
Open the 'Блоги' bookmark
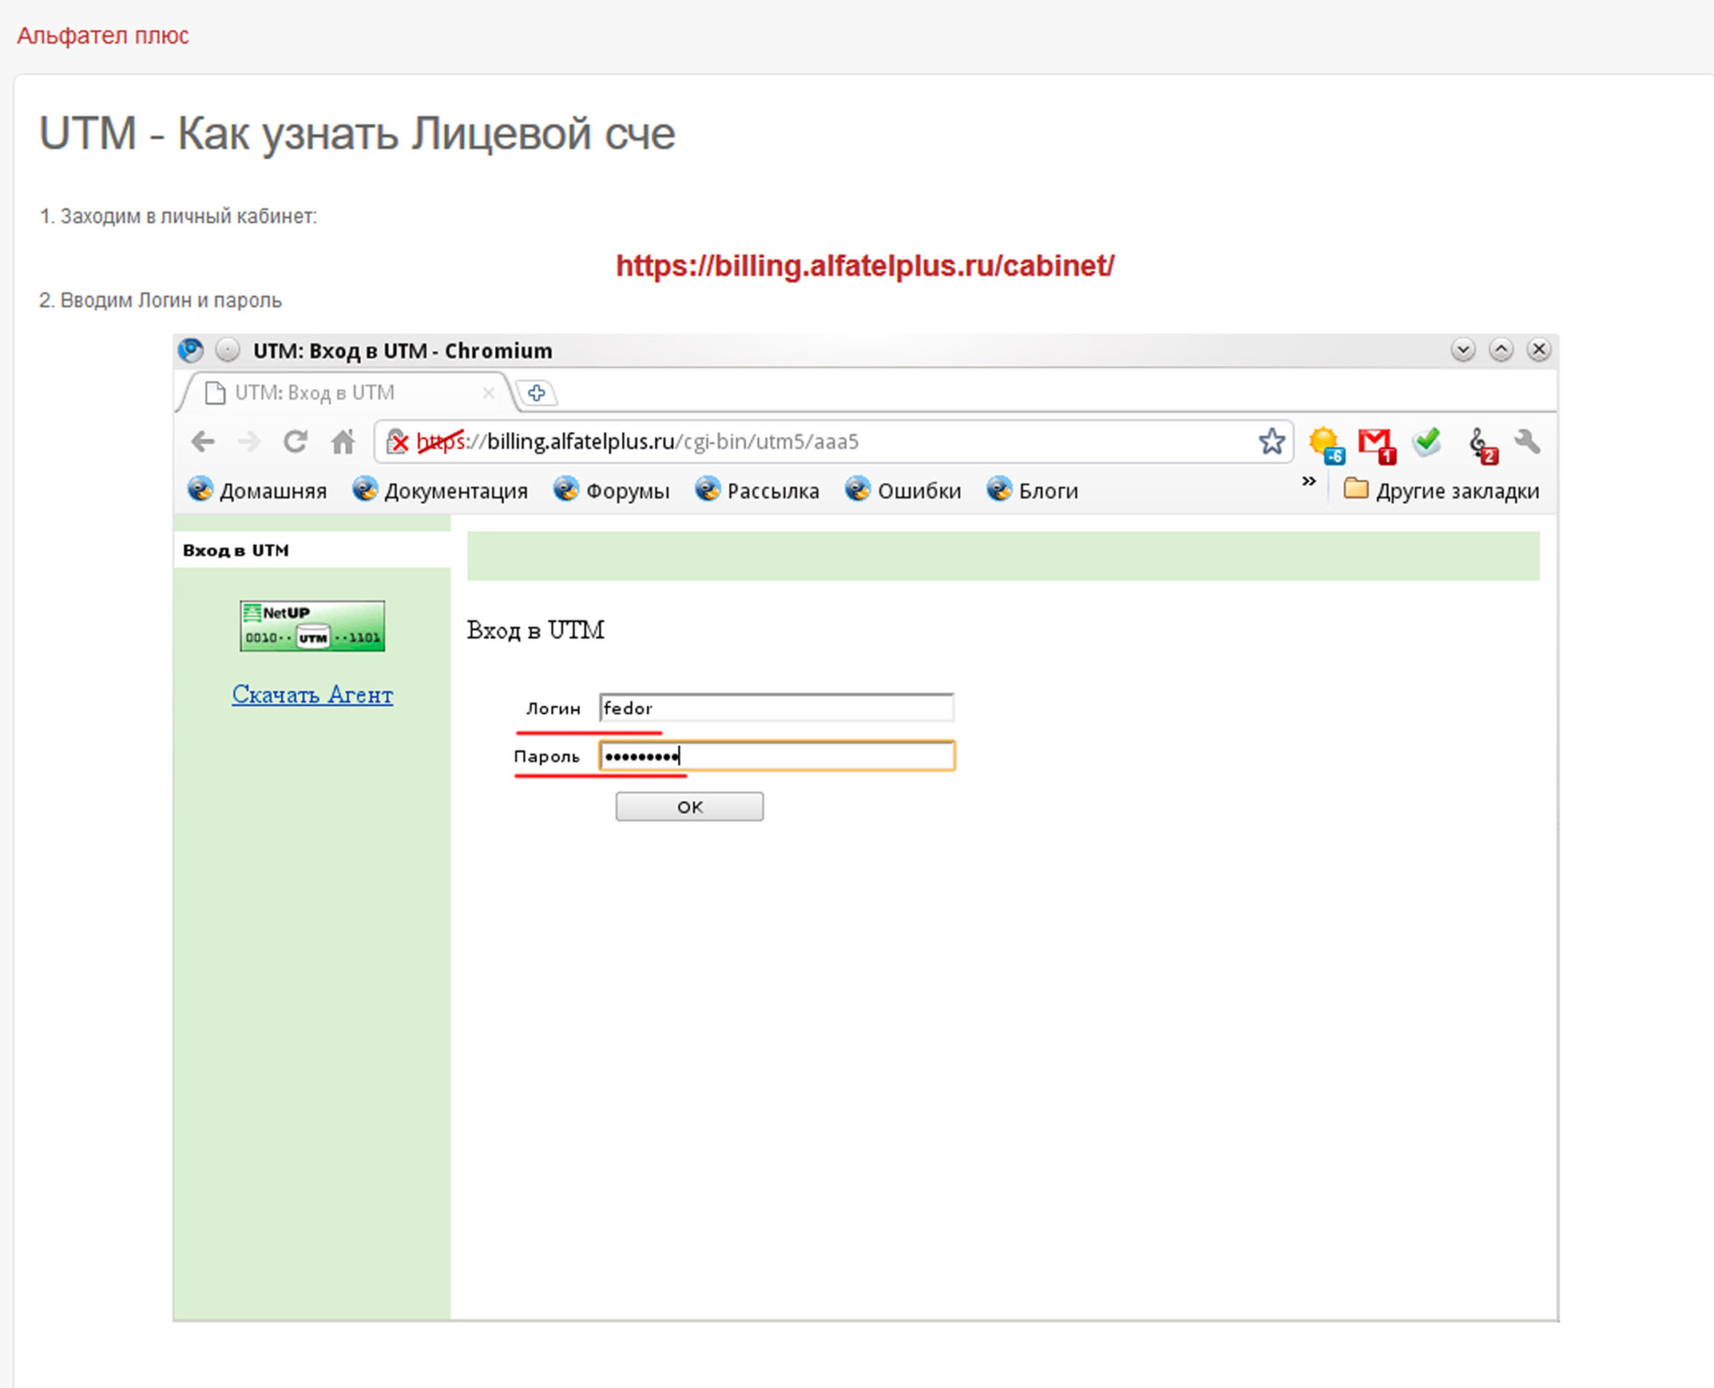1033,490
